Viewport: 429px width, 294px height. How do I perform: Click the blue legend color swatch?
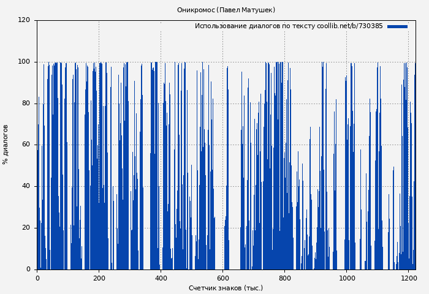click(397, 26)
